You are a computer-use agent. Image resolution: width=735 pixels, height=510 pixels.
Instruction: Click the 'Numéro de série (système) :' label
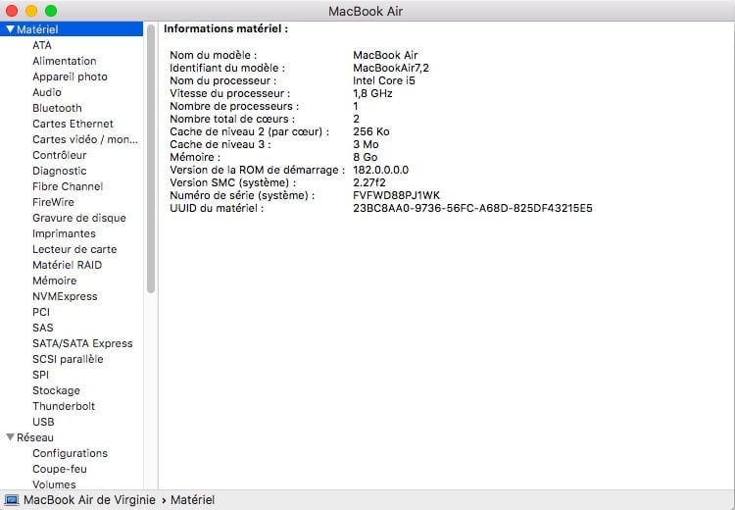pyautogui.click(x=242, y=195)
